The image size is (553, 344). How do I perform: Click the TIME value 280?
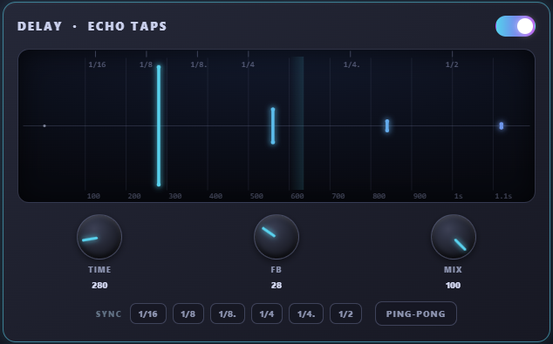pyautogui.click(x=99, y=285)
